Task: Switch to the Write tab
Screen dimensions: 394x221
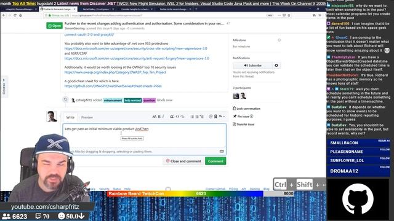Action: pyautogui.click(x=70, y=117)
